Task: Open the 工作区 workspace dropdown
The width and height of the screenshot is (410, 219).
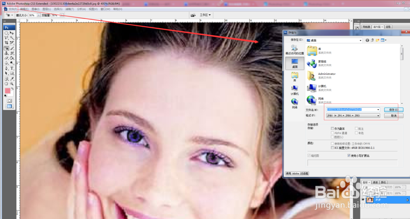Action: pos(205,15)
